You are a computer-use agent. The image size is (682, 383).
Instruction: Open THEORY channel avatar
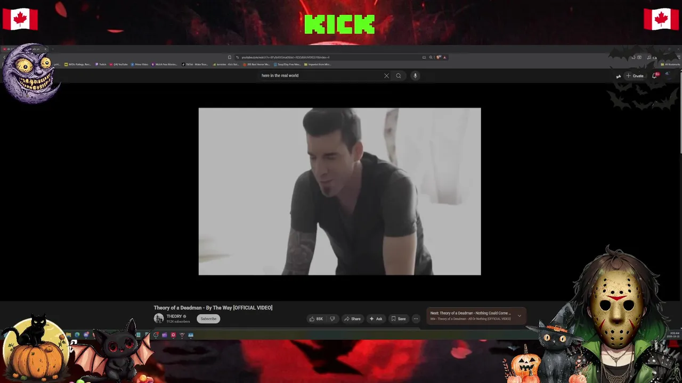(x=159, y=319)
